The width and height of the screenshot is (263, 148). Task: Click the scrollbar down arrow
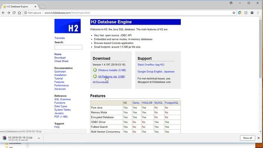pos(260,132)
